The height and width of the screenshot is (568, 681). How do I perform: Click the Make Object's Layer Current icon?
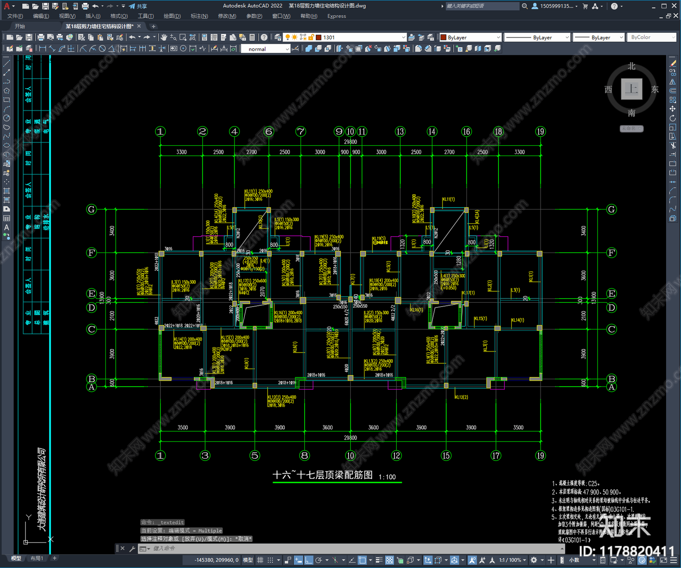pos(412,37)
